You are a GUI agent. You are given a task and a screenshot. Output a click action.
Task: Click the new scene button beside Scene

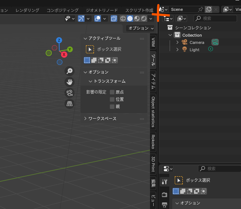[x=208, y=9]
